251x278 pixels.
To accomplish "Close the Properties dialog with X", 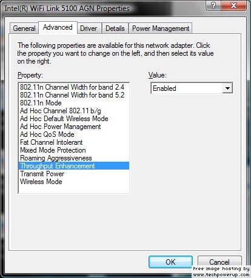I will tap(234, 5).
